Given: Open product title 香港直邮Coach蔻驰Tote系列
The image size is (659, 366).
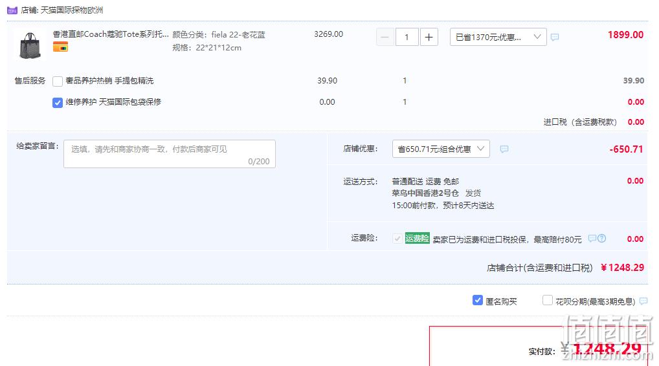Looking at the screenshot, I should 111,34.
